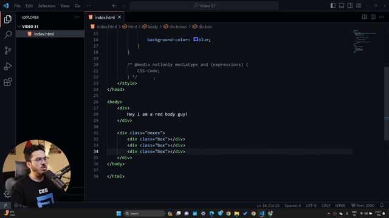This screenshot has width=389, height=218.
Task: Open the Search view in activity bar
Action: [x=8, y=35]
